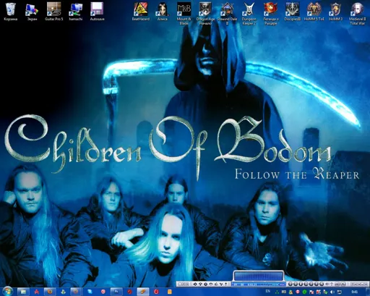
Task: Open the Windows Explorer folder taskbar button
Action: (23, 292)
